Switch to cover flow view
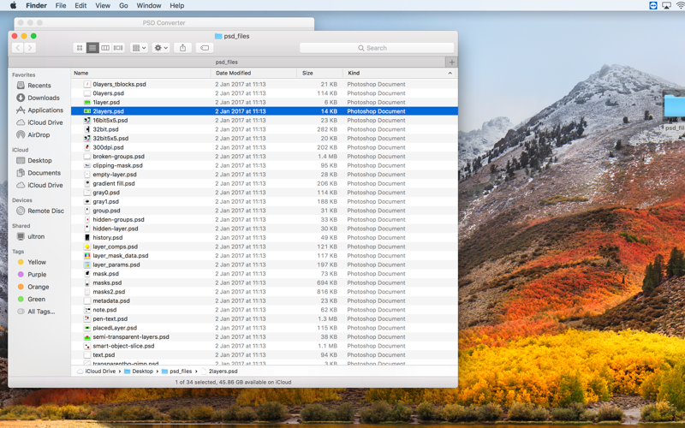Screen dimensions: 685x428 coord(118,48)
